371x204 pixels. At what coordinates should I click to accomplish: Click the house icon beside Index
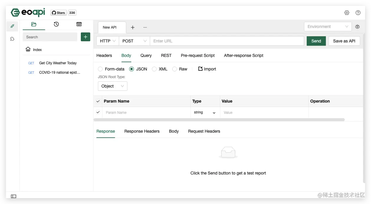[x=28, y=49]
